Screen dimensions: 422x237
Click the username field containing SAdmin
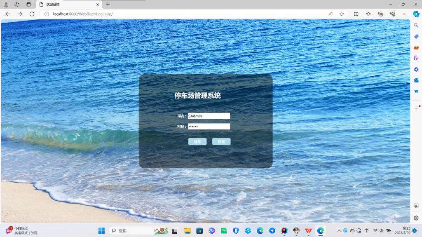[x=209, y=116]
